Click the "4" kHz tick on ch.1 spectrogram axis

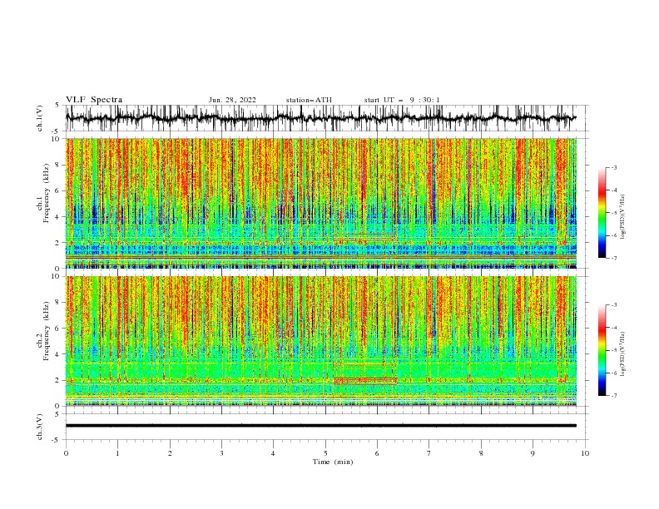click(x=58, y=217)
